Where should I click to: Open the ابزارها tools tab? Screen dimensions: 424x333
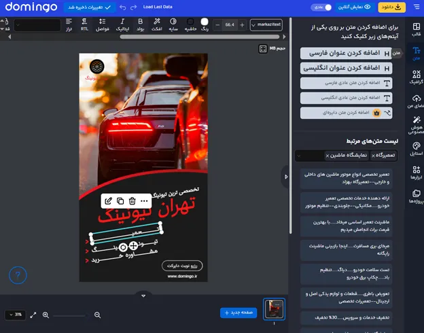[416, 173]
